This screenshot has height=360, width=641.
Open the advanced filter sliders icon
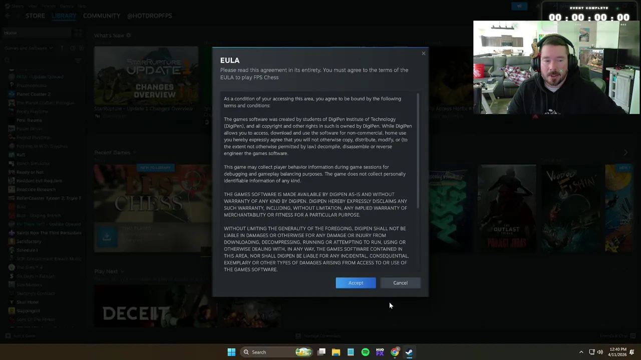[x=78, y=60]
